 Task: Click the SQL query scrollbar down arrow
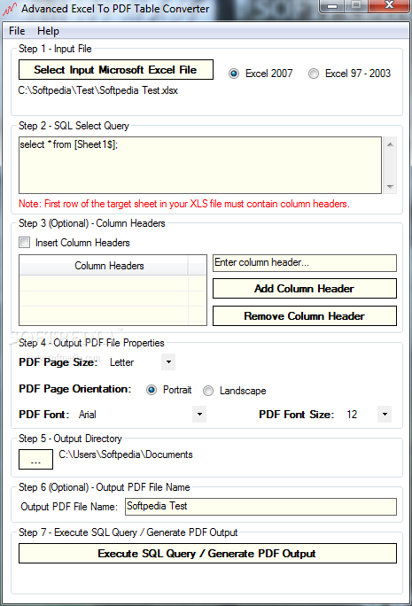pos(390,187)
